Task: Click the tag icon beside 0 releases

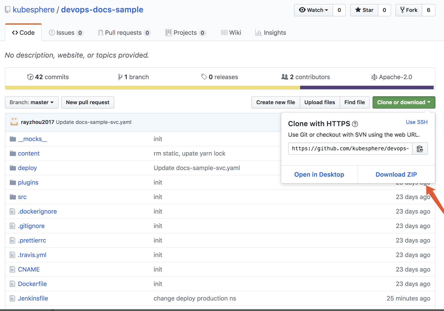Action: (204, 77)
